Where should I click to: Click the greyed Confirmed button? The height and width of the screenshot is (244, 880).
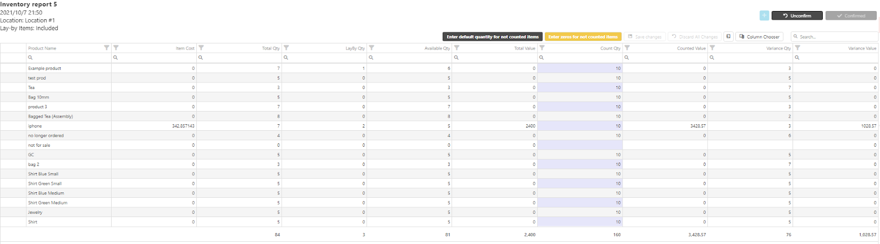851,16
